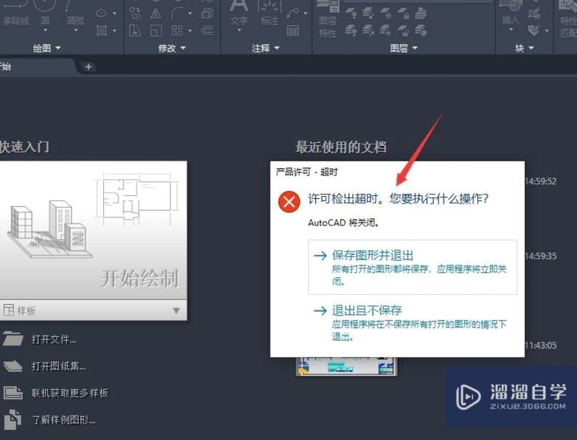Click the Insert (插入) block button

click(510, 13)
